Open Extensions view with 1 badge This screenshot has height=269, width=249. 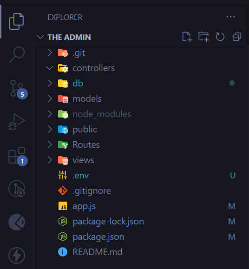coord(18,156)
